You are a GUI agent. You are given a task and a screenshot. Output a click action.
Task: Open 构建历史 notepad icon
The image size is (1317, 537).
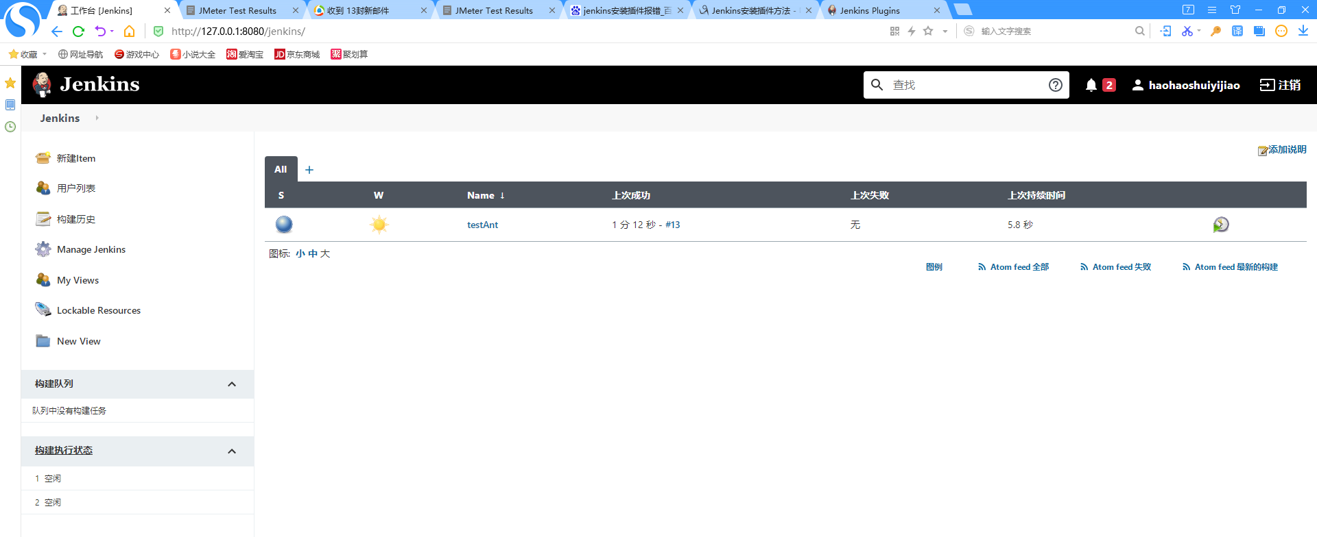[43, 219]
